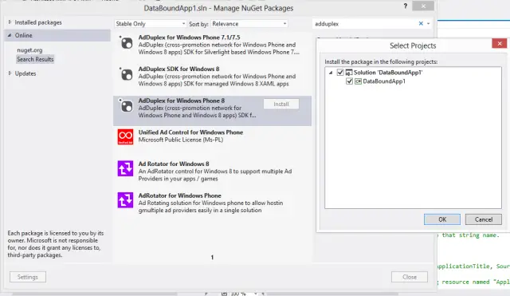Image resolution: width=510 pixels, height=296 pixels.
Task: Click the AdDuplex SDK for Windows 8 icon
Action: tap(126, 74)
